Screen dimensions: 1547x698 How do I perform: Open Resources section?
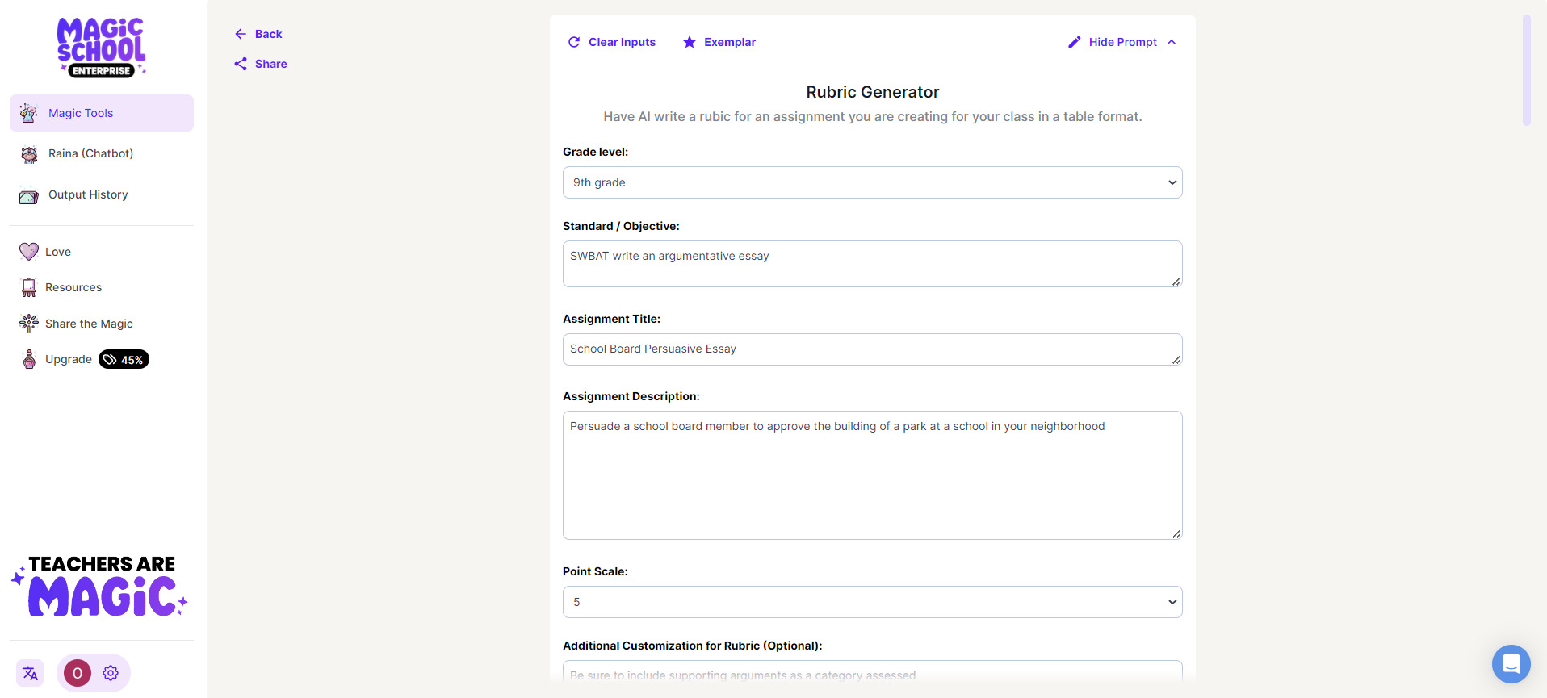tap(73, 287)
